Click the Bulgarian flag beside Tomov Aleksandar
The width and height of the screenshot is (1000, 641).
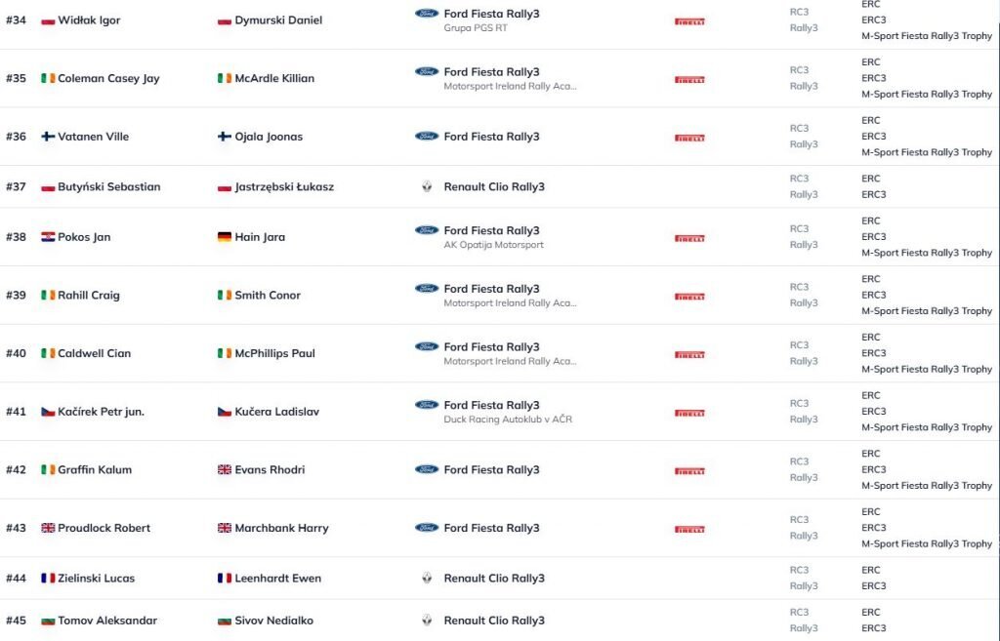pyautogui.click(x=48, y=621)
